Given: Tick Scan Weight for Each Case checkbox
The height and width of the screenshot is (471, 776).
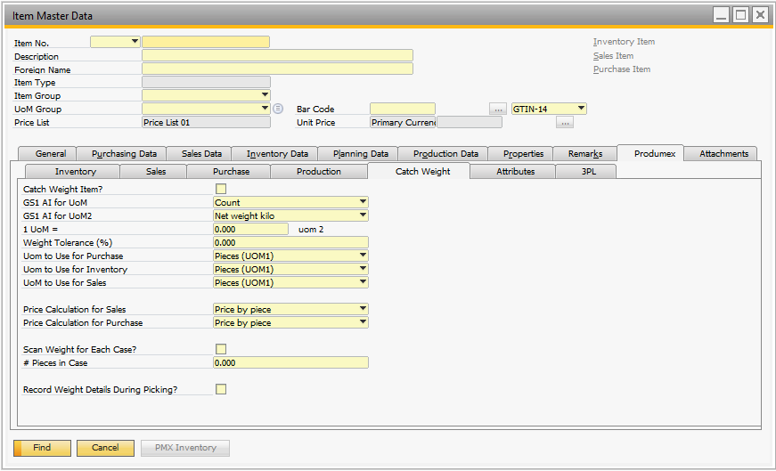Looking at the screenshot, I should tap(221, 349).
